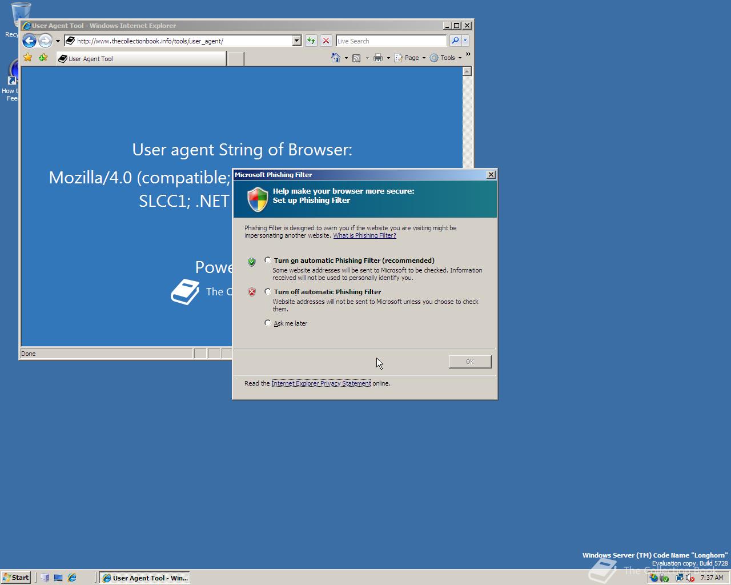731x585 pixels.
Task: Choose the Ask me later option
Action: pos(267,323)
